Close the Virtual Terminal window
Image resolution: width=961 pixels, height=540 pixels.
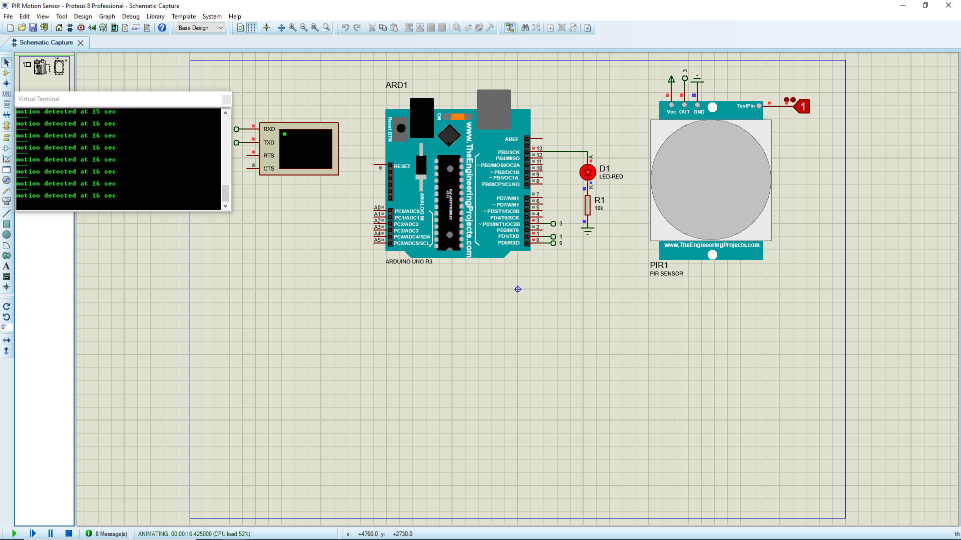tap(226, 99)
